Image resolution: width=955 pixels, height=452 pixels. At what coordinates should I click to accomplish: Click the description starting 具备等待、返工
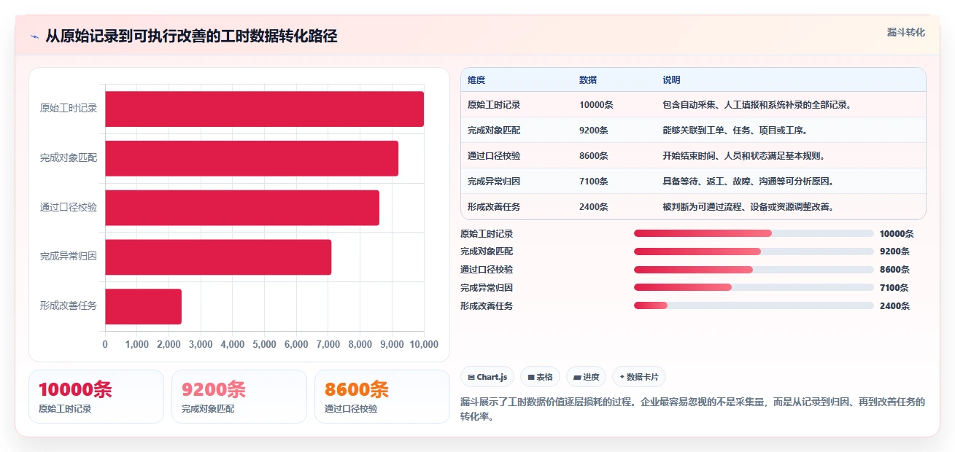click(748, 182)
